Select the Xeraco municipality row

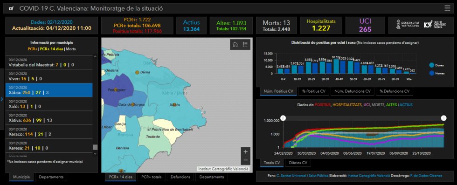coord(49,132)
